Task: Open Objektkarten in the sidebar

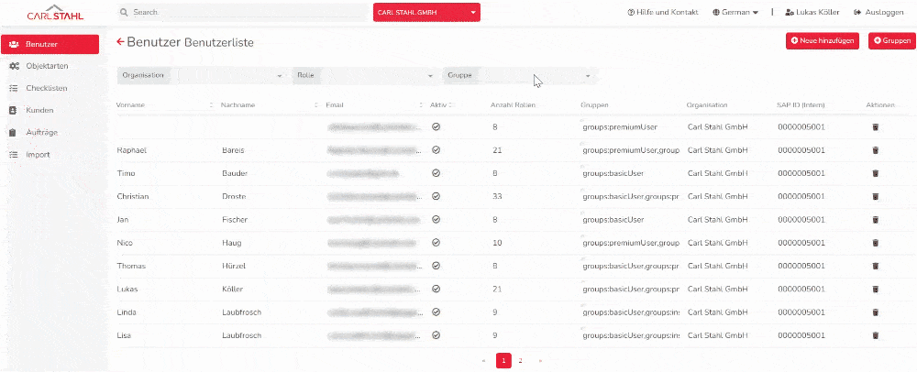Action: click(x=47, y=66)
